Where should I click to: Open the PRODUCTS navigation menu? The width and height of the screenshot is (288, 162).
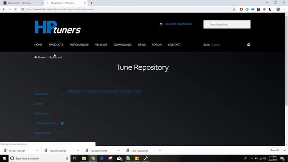56,45
